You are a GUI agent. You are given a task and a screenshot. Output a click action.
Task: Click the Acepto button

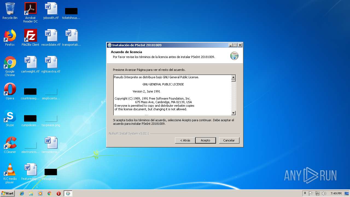[206, 140]
